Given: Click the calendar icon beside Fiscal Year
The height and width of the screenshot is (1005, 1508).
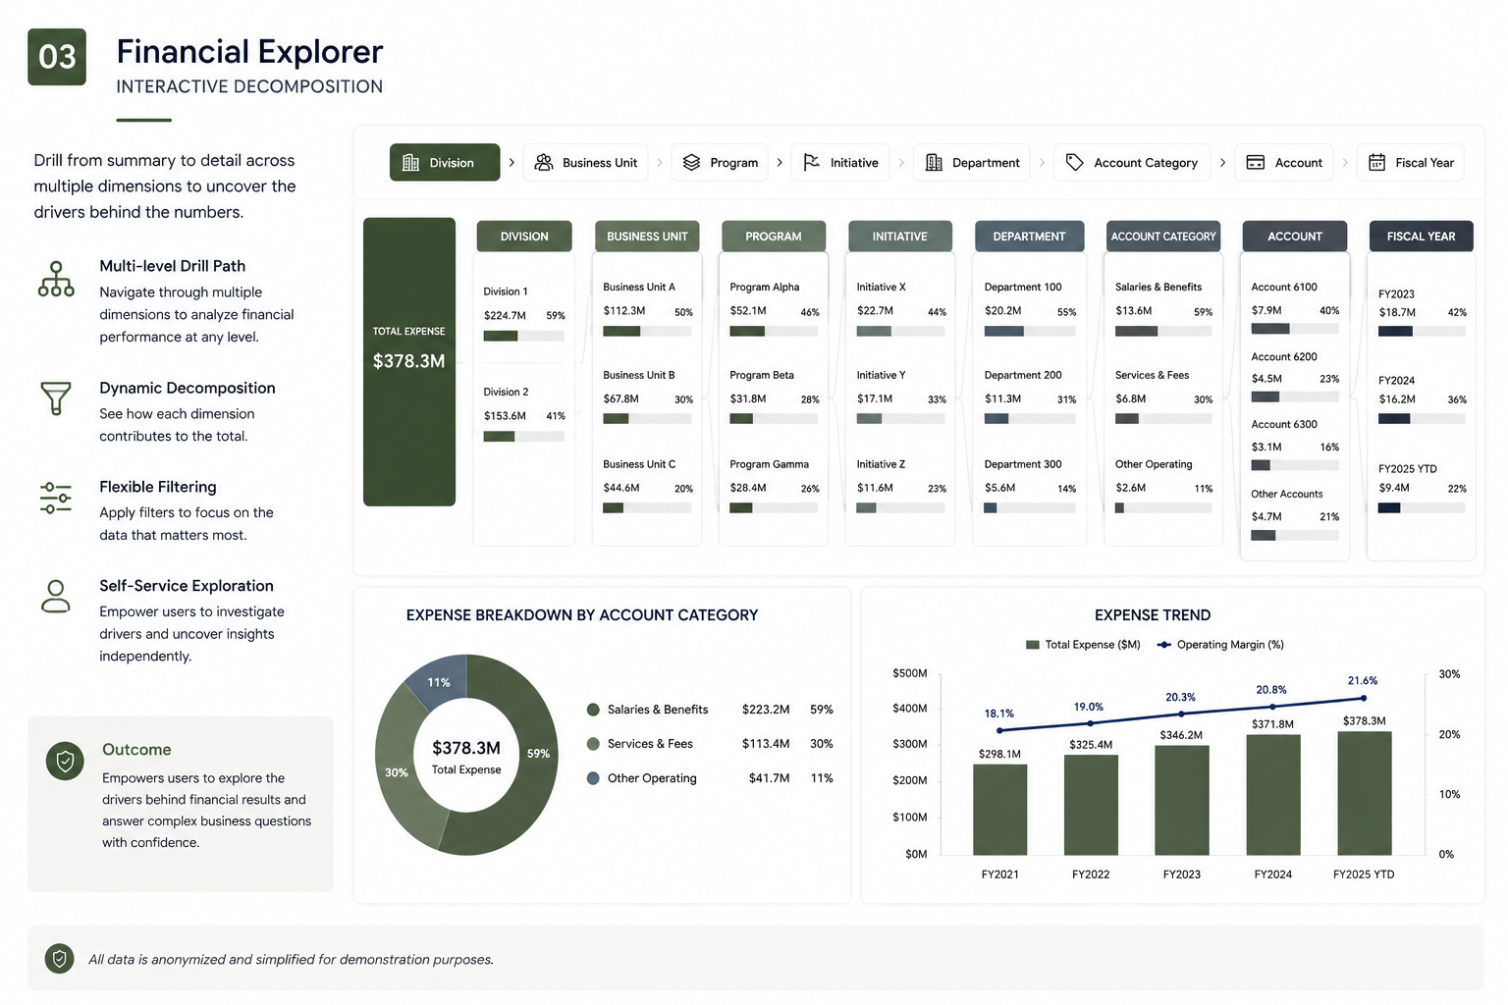Looking at the screenshot, I should click(1377, 163).
